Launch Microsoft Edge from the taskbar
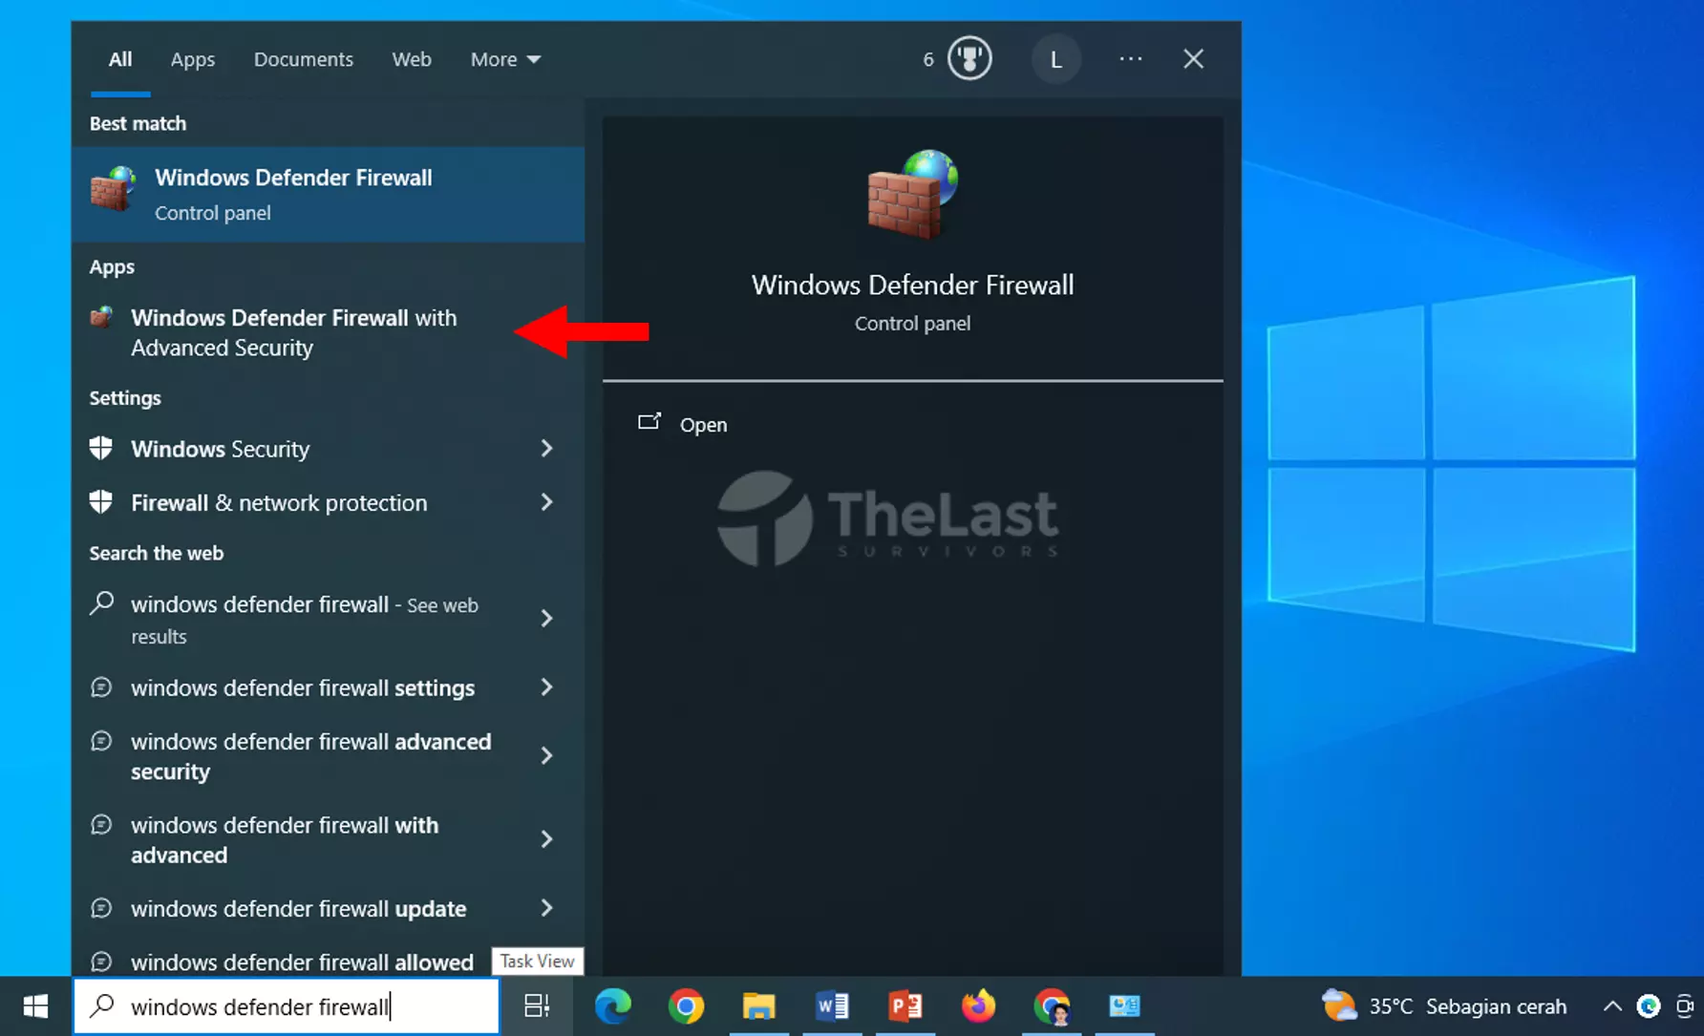Viewport: 1704px width, 1036px height. click(612, 1006)
